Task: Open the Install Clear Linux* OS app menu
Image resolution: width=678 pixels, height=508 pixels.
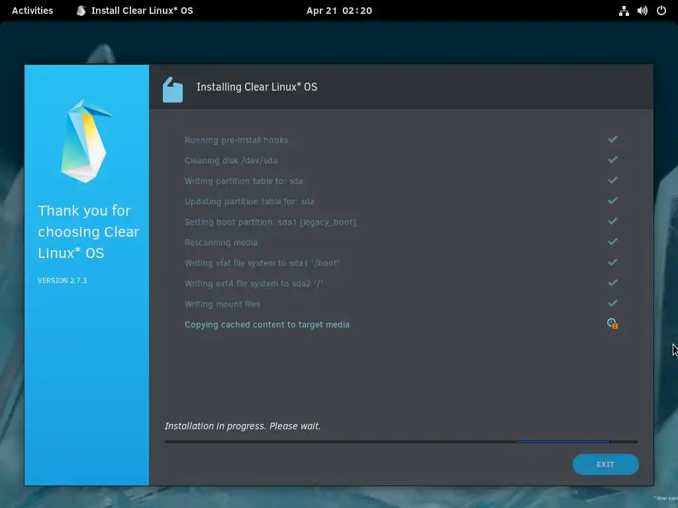Action: coord(134,11)
